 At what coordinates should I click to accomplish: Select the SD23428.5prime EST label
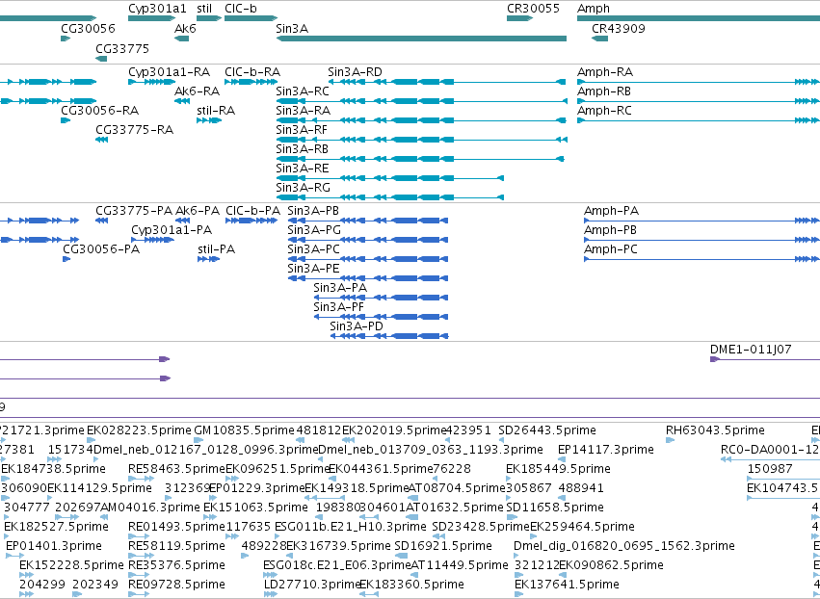coord(481,527)
